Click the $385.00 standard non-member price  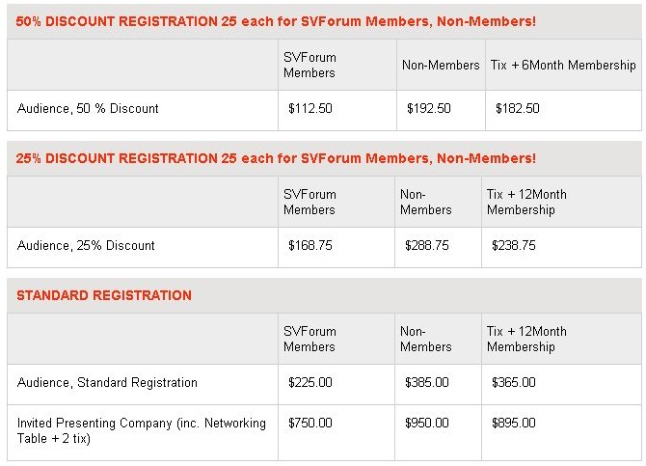[427, 383]
